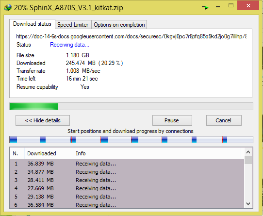Minimize the download window
263x216 pixels.
(x=218, y=7)
